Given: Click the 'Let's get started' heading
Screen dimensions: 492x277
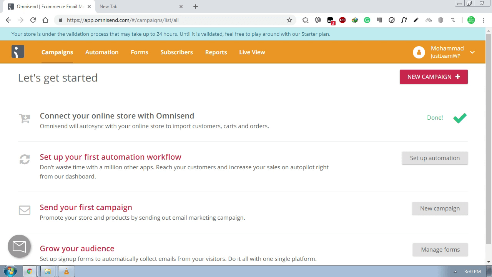Looking at the screenshot, I should coord(58,78).
